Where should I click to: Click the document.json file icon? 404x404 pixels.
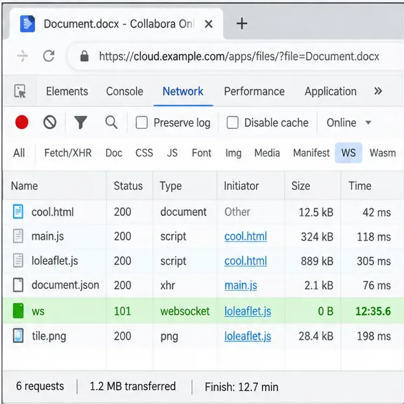point(18,285)
